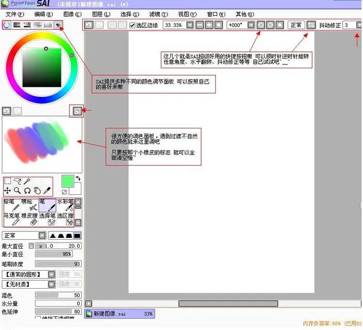Show the color wheel panel
Viewport: 363px width, 330px height.
7,25
